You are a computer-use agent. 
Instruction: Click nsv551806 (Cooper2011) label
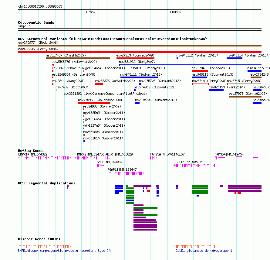pyautogui.click(x=103, y=132)
